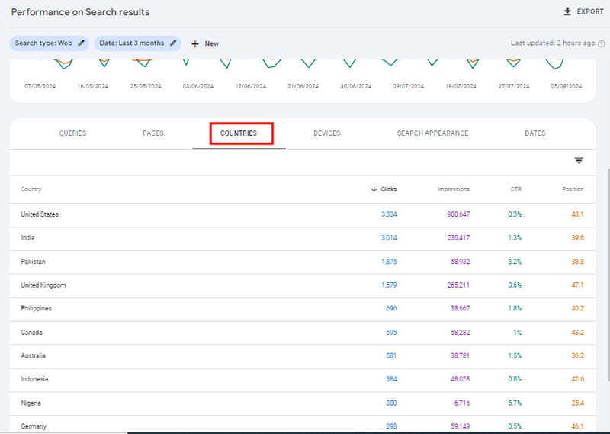This screenshot has height=434, width=610.
Task: Click the sort arrow beside Clicks
Action: point(374,189)
